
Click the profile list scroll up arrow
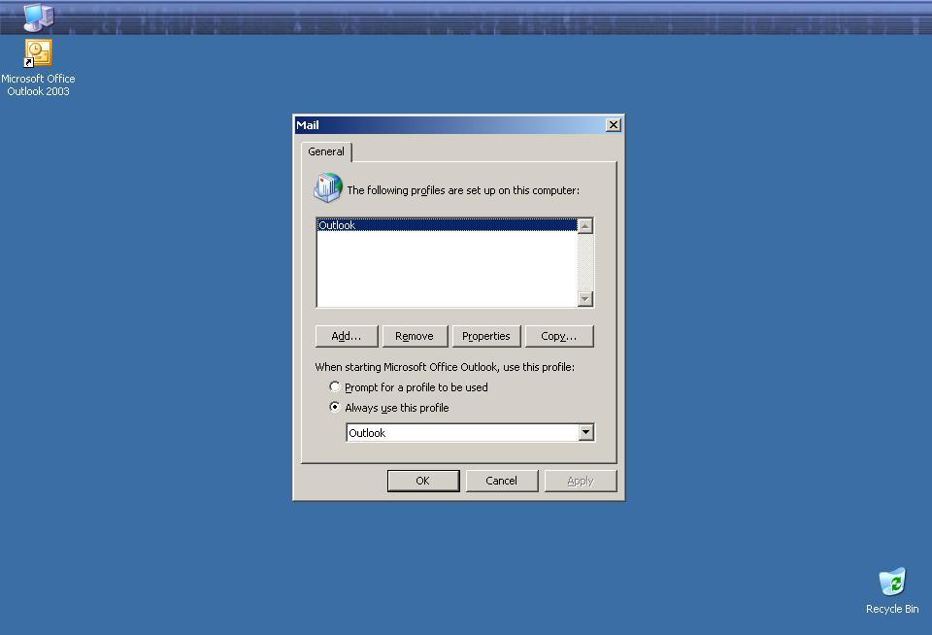[x=585, y=226]
